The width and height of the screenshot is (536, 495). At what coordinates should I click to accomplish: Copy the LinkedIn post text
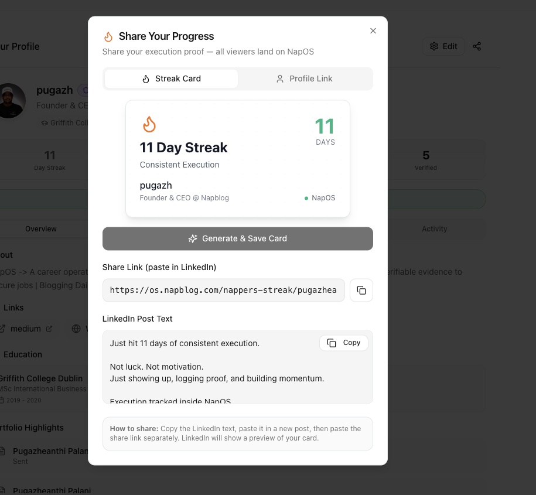(x=344, y=343)
